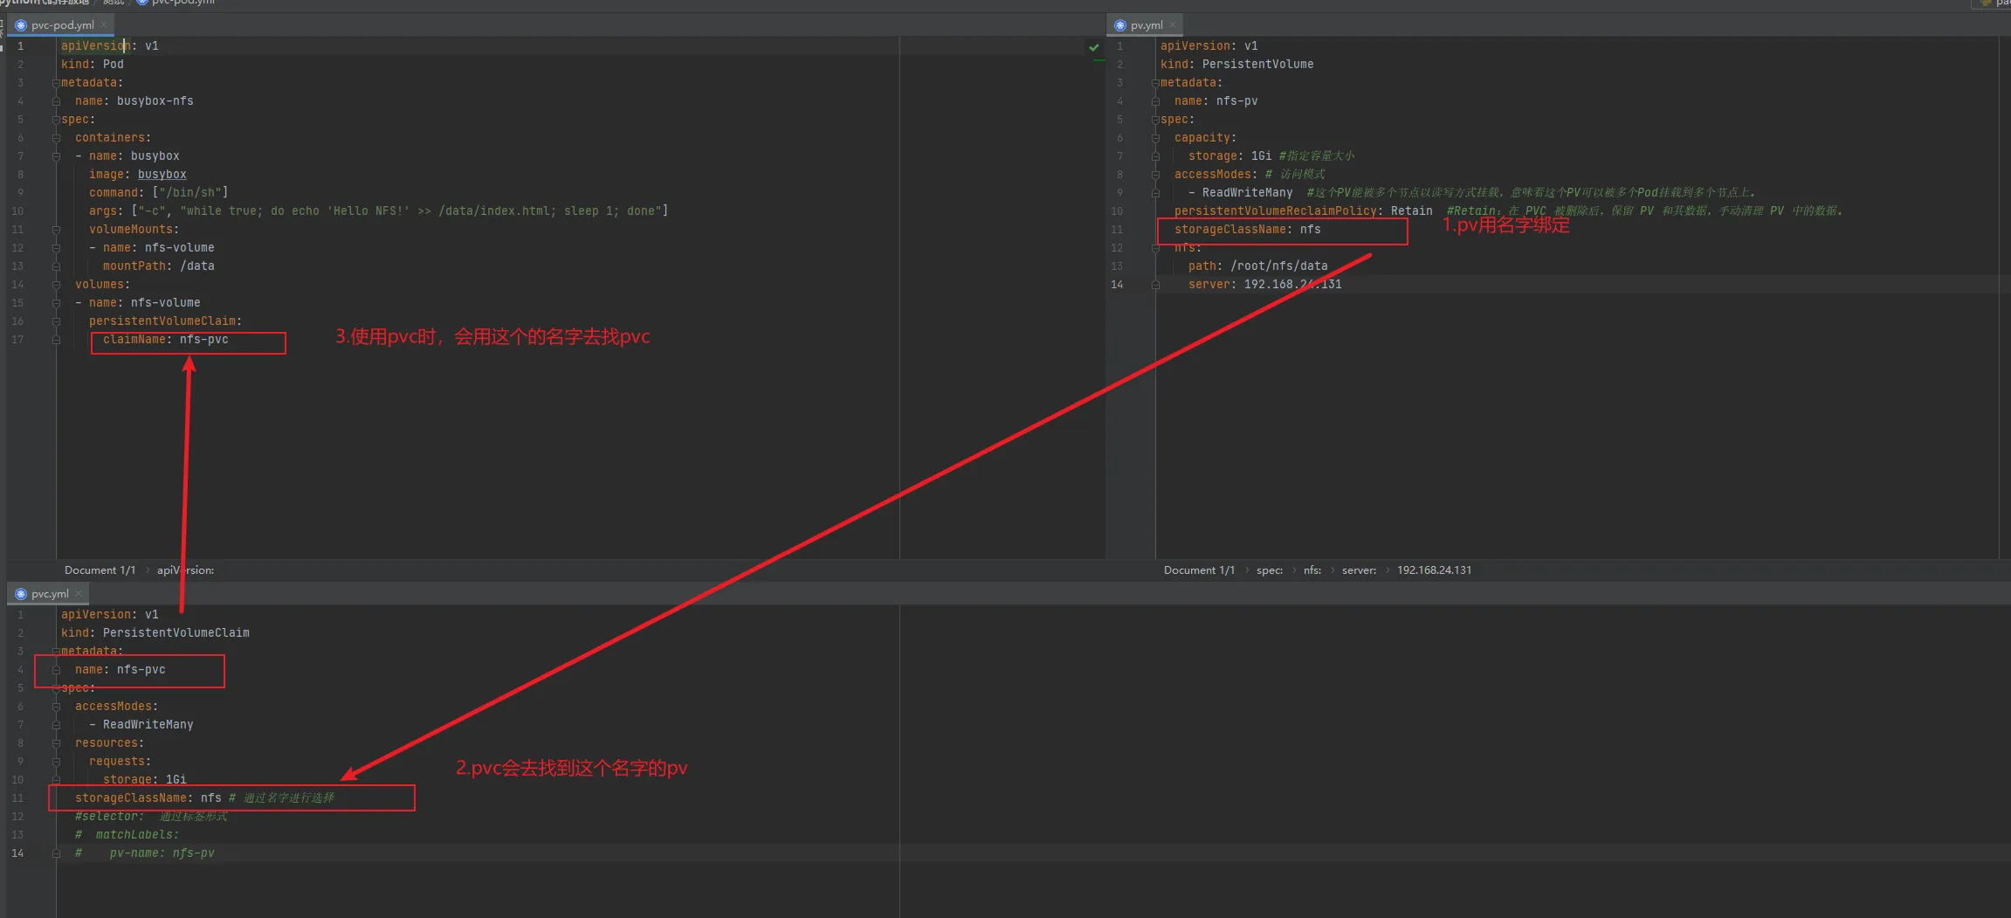Screen dimensions: 2011x918
Task: Click the 'spec:' breadcrumb under pv.yml
Action: [x=1270, y=570]
